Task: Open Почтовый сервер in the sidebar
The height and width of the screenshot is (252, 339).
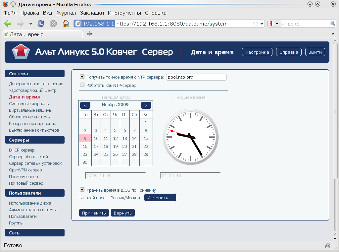Action: 26,183
